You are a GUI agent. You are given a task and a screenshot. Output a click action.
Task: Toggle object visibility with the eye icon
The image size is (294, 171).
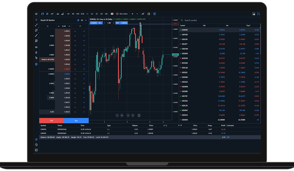(36, 47)
